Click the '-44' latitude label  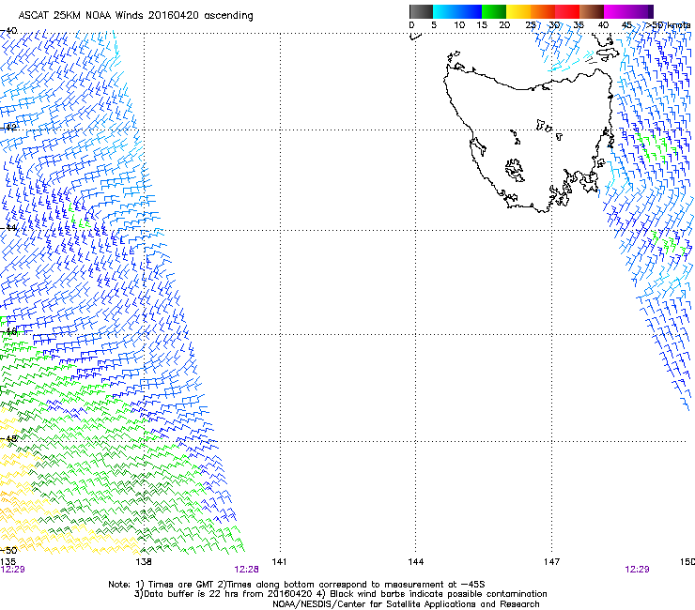[x=8, y=228]
